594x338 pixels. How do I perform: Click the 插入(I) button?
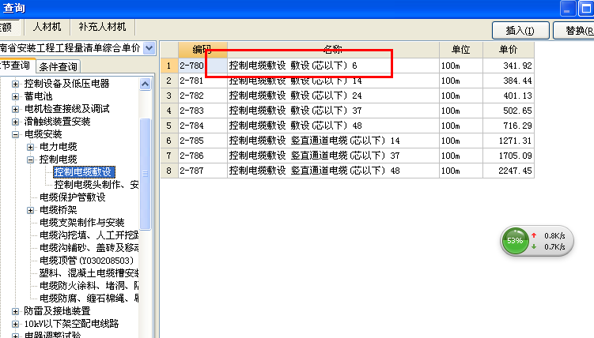[x=520, y=30]
